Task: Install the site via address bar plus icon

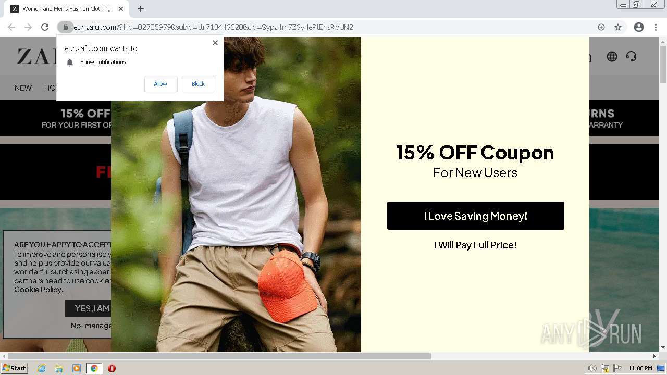Action: [601, 27]
